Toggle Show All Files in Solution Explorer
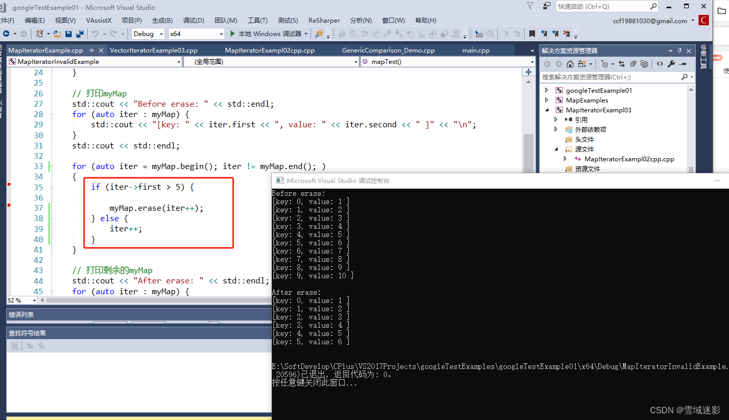This screenshot has height=420, width=729. pyautogui.click(x=644, y=64)
